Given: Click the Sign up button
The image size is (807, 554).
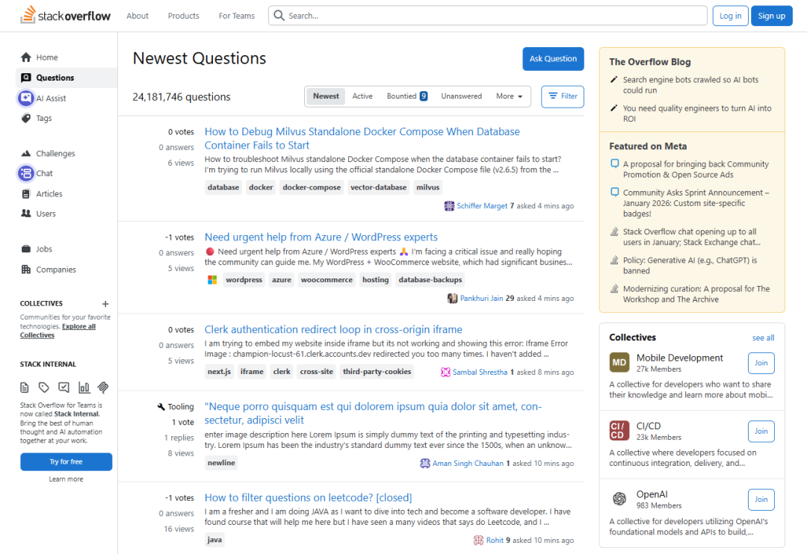Looking at the screenshot, I should click(x=771, y=16).
